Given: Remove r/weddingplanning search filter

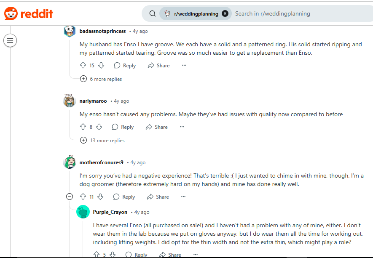Looking at the screenshot, I should pyautogui.click(x=225, y=13).
